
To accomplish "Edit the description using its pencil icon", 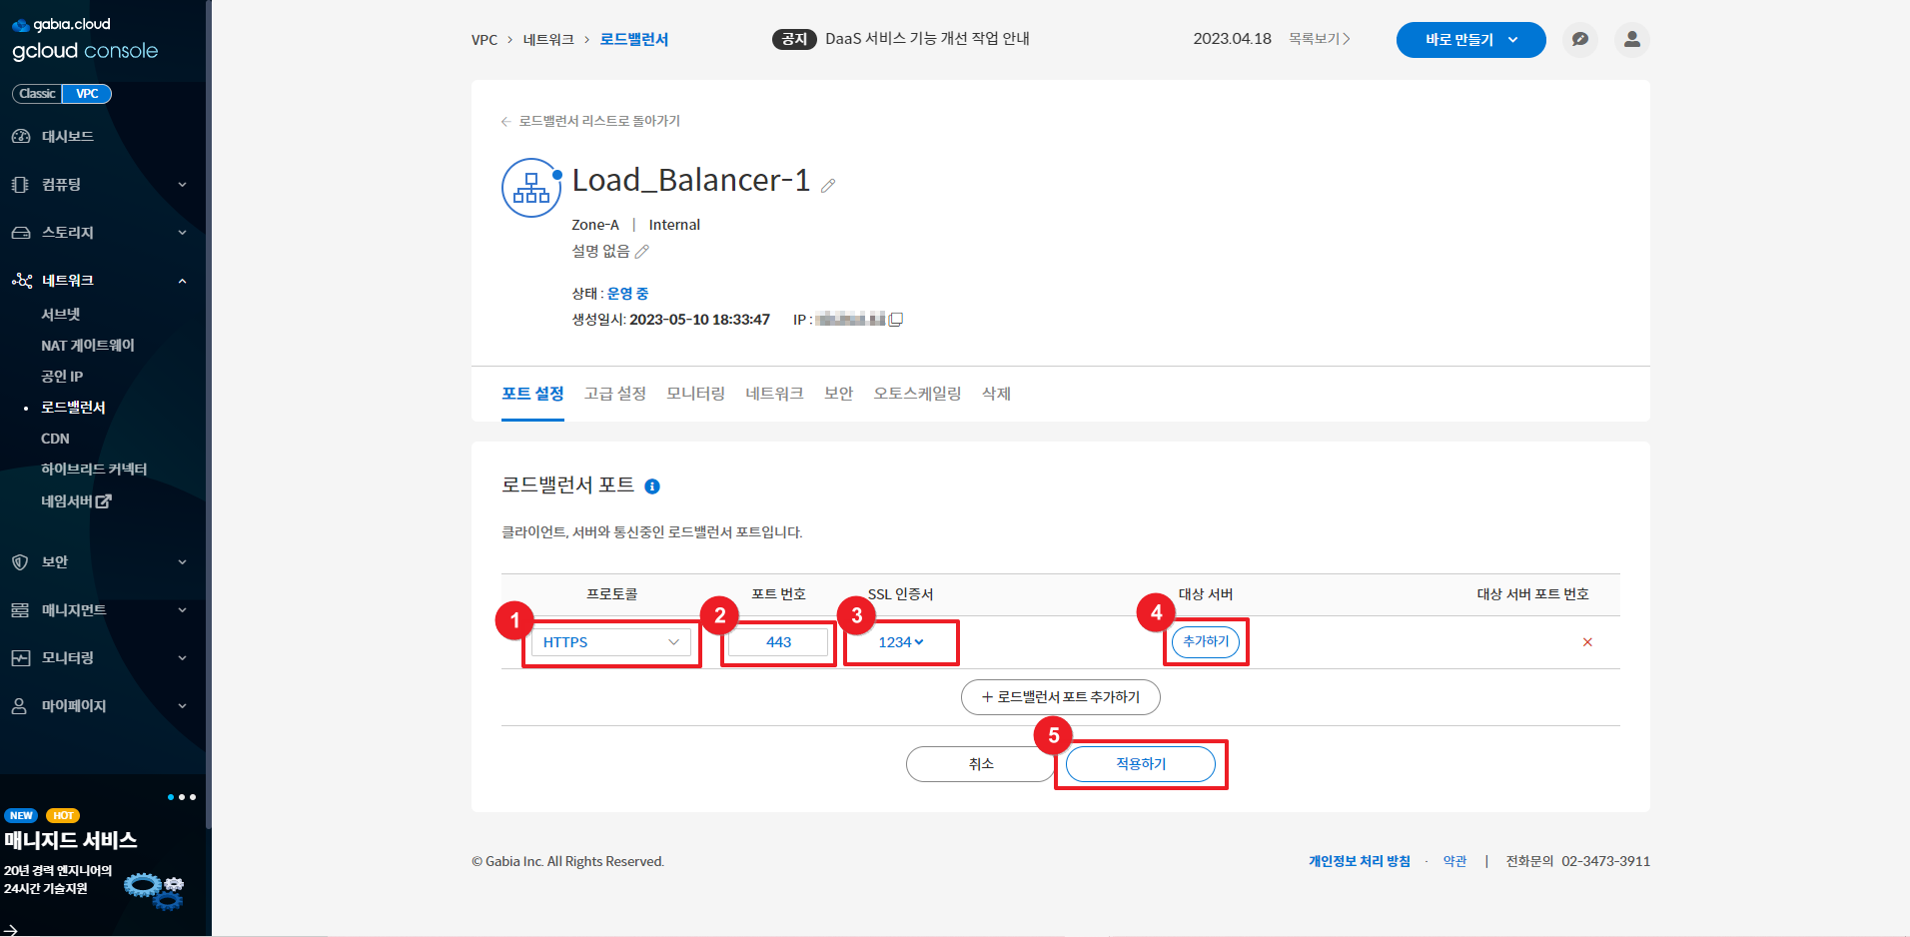I will click(642, 252).
